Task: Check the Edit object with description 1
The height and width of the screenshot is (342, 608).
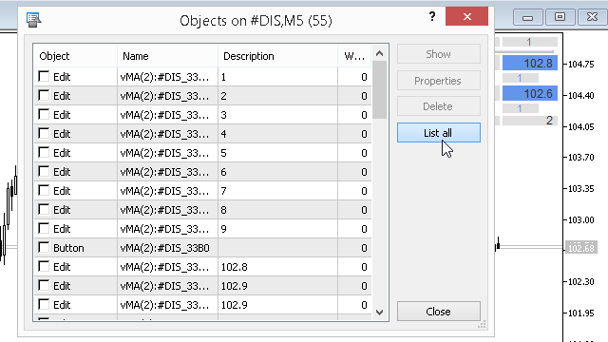Action: click(44, 76)
